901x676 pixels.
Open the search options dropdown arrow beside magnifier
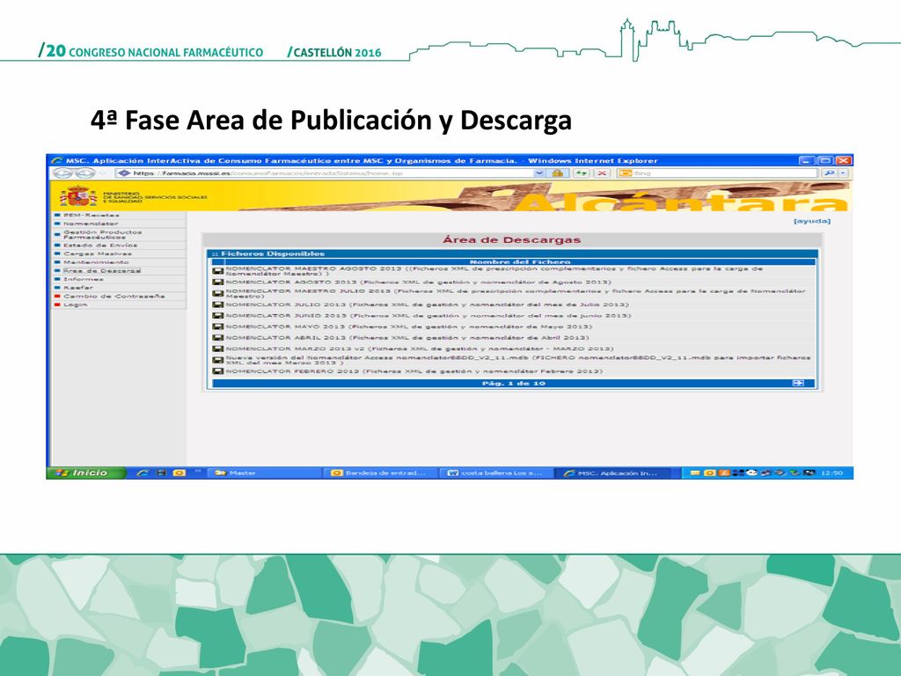843,173
